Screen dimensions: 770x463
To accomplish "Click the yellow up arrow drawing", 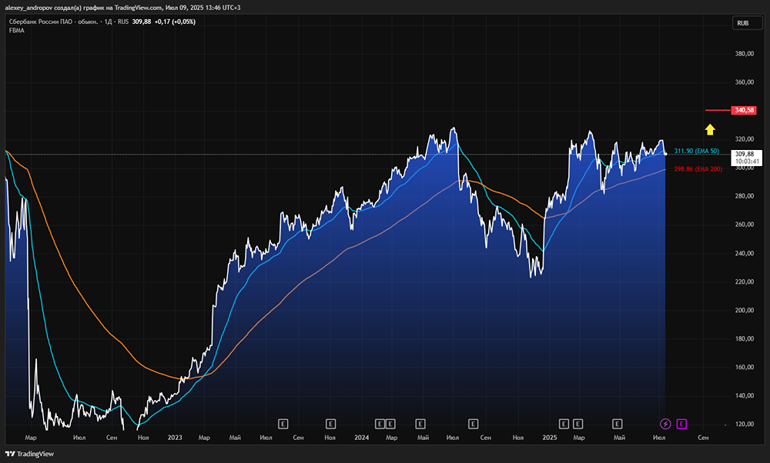I will 710,129.
